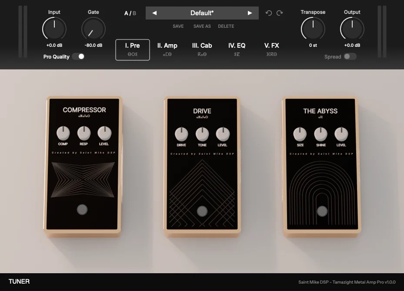Select the IV. EQ tab
This screenshot has height=291, width=404.
tap(237, 49)
